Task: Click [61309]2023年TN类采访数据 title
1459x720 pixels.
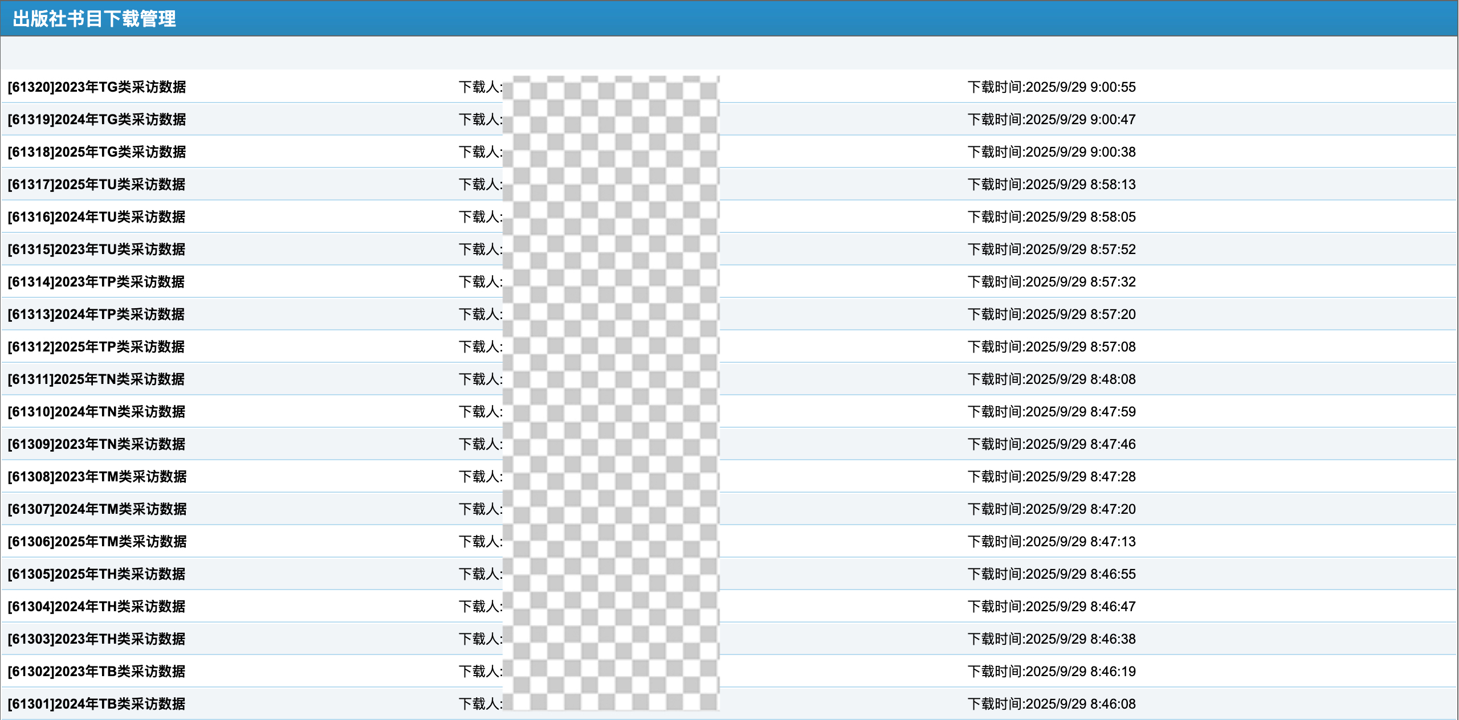Action: click(x=97, y=444)
